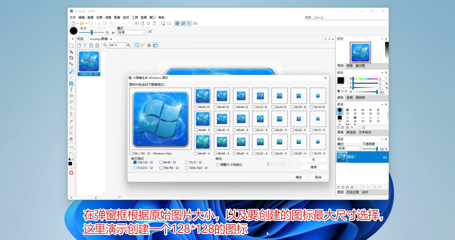Image resolution: width=455 pixels, height=240 pixels.
Task: Click the layer opacity slider
Action: pos(370,149)
